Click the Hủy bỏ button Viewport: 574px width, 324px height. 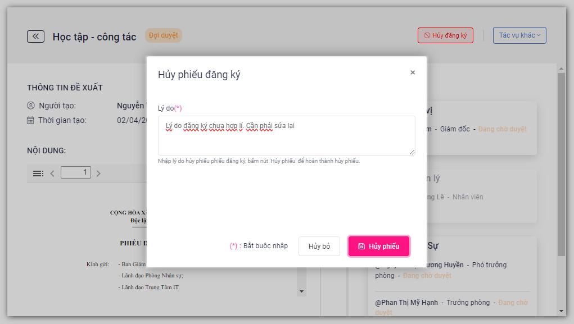point(319,247)
